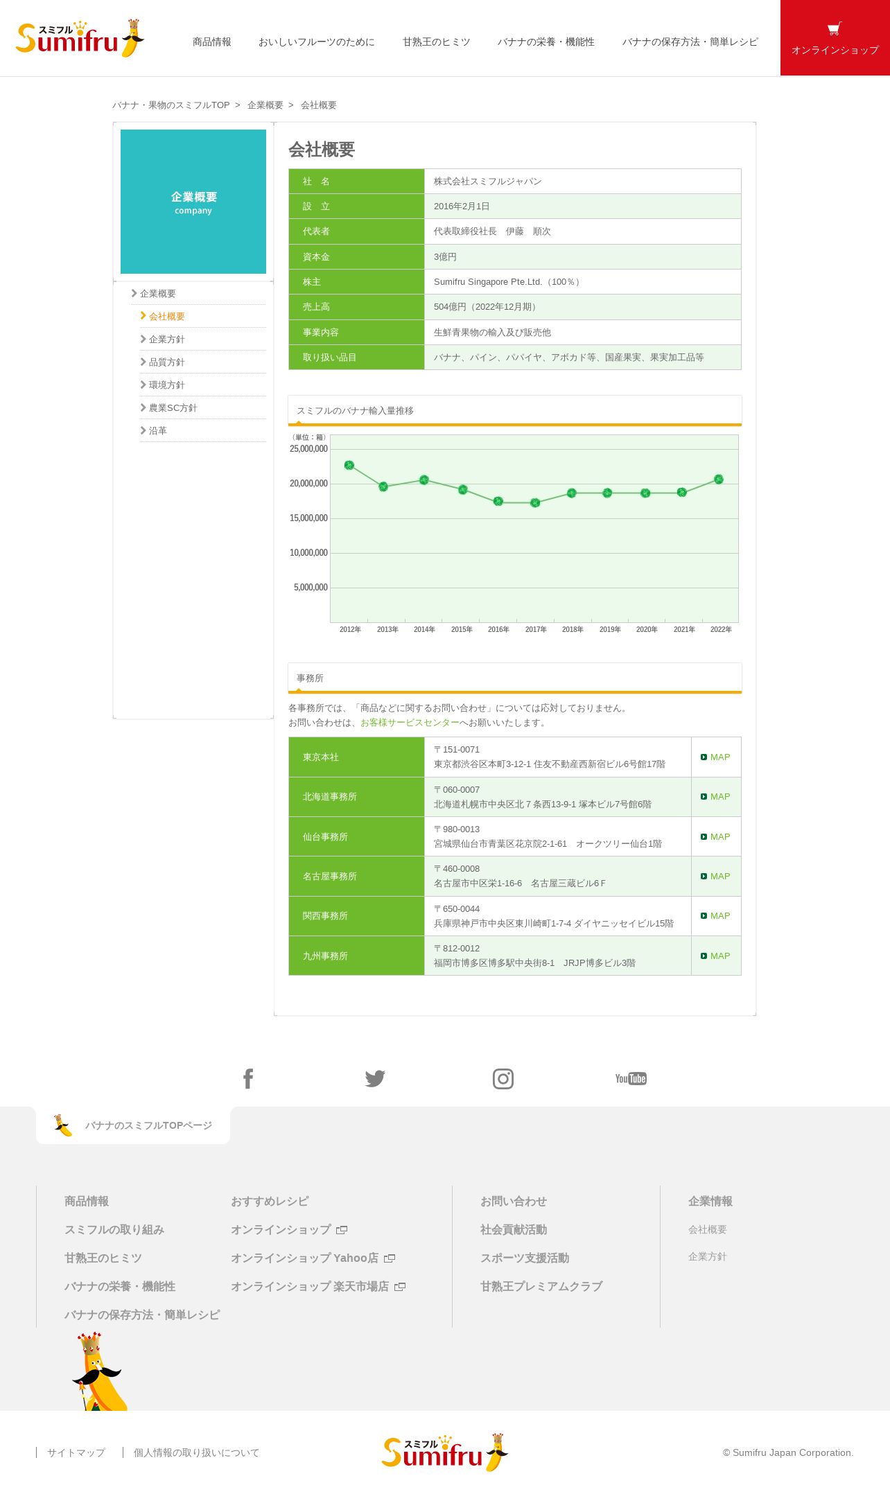Click the Sumifru logo in the footer
Image resolution: width=890 pixels, height=1494 pixels.
445,1452
